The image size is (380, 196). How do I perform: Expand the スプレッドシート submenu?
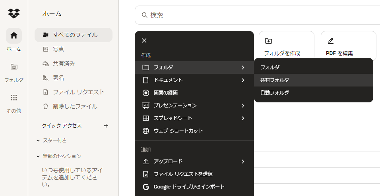(x=194, y=118)
